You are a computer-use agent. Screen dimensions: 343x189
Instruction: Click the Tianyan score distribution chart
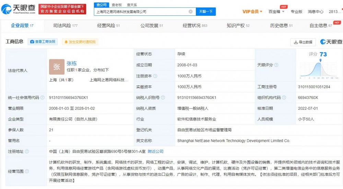[319, 70]
